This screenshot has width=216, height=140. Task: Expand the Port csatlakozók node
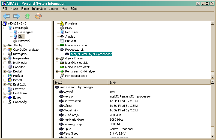pyautogui.click(x=57, y=76)
